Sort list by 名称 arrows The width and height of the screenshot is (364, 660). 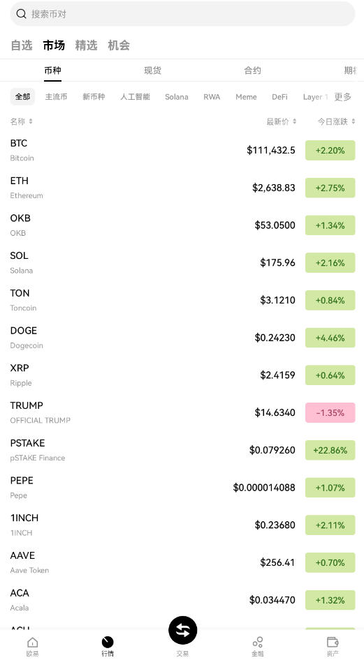pos(31,121)
